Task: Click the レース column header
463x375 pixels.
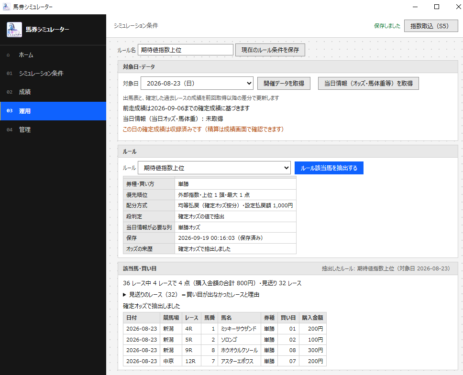Action: 191,318
